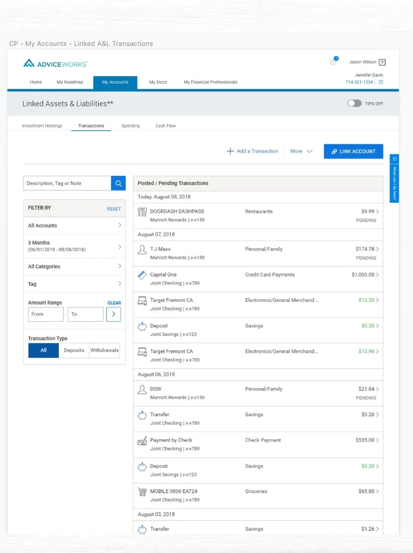The height and width of the screenshot is (553, 413).
Task: Click the DSW person icon
Action: pos(142,389)
